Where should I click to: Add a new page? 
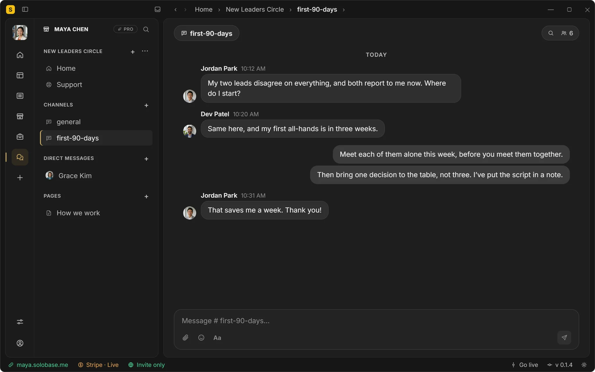146,196
